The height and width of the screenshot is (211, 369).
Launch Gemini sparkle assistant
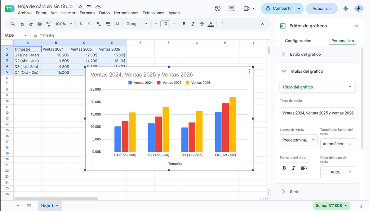click(345, 9)
